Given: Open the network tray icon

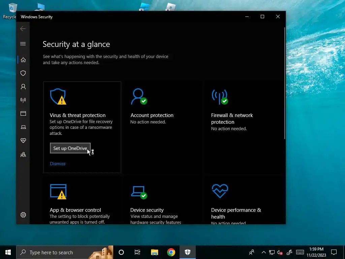Looking at the screenshot, I should pos(272,252).
